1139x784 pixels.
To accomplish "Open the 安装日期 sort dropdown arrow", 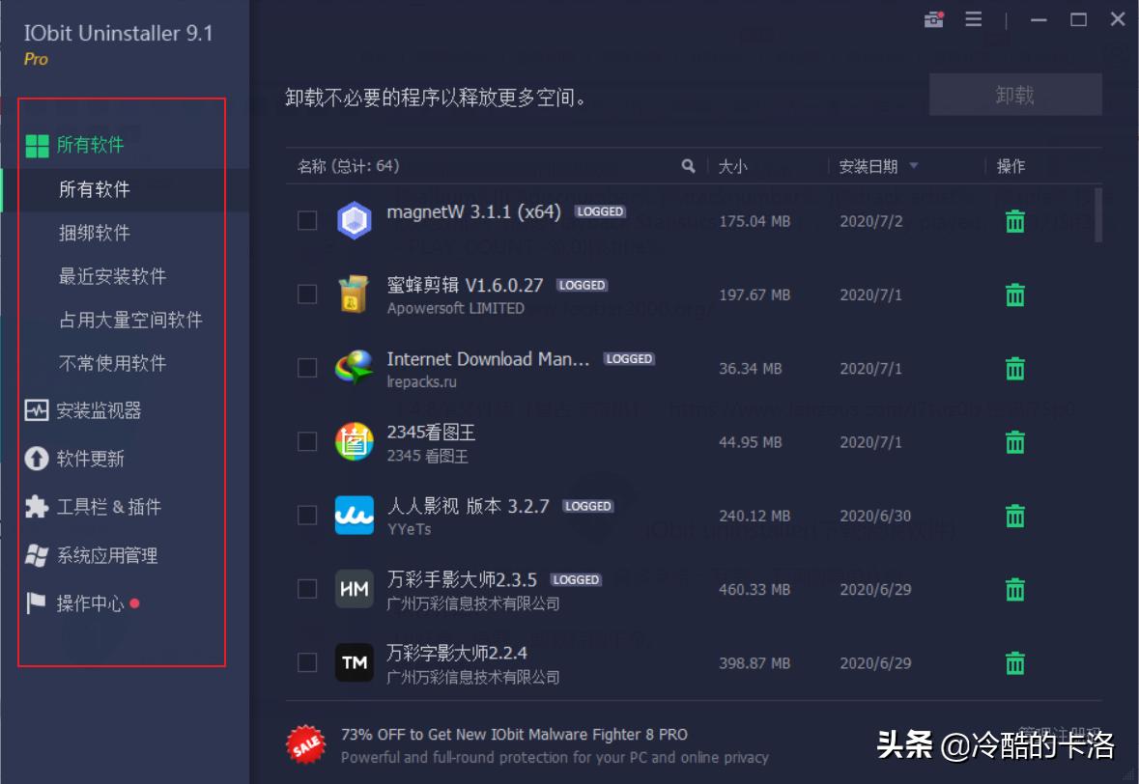I will (x=913, y=165).
